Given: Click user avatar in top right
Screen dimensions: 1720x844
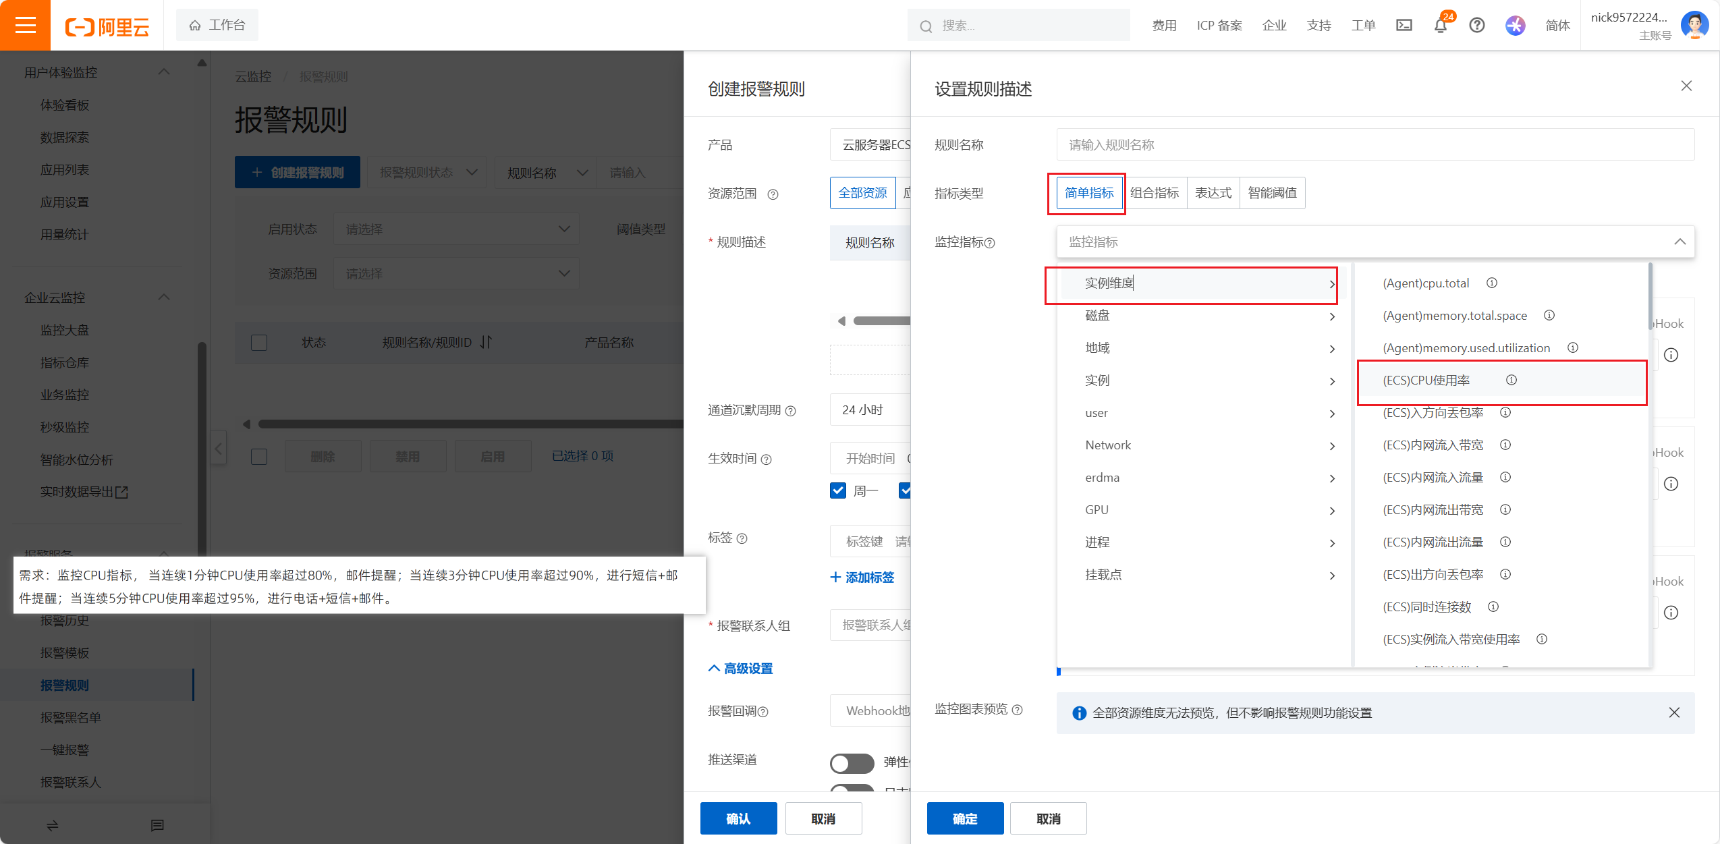Looking at the screenshot, I should [1694, 26].
